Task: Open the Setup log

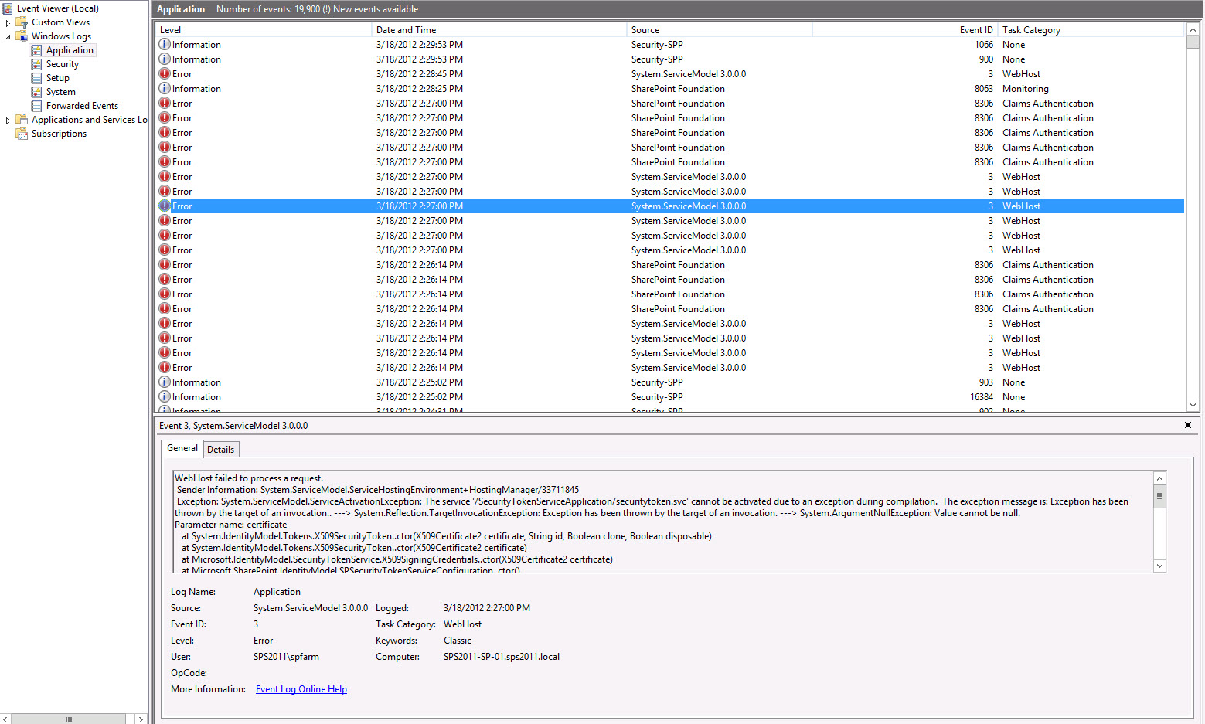Action: [56, 77]
